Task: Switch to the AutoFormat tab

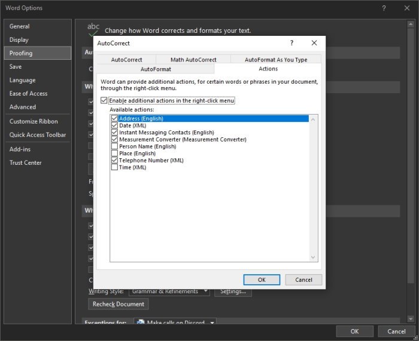Action: [x=156, y=69]
